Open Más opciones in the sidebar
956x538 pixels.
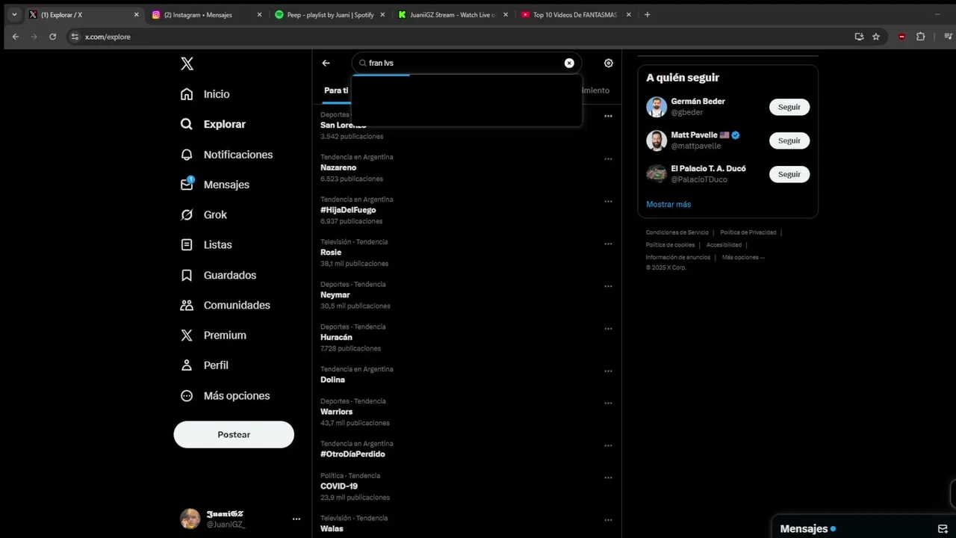[x=226, y=396]
